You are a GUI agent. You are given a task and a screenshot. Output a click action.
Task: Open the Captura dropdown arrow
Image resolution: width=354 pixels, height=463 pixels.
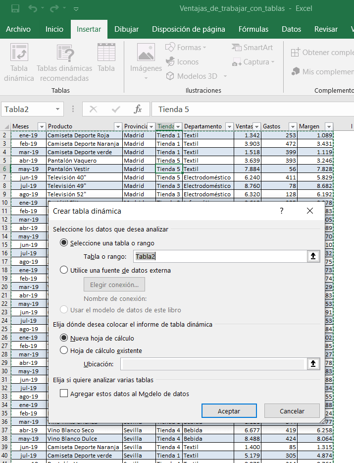click(x=273, y=62)
